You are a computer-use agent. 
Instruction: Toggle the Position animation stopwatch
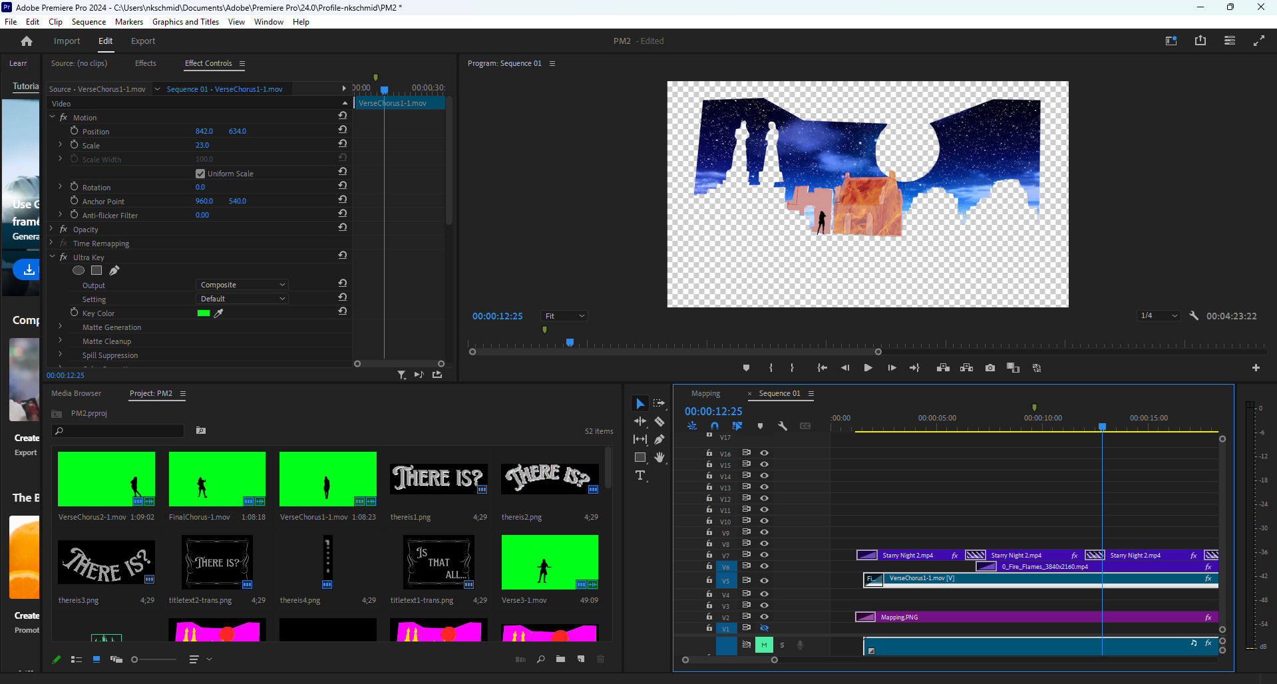pyautogui.click(x=75, y=131)
